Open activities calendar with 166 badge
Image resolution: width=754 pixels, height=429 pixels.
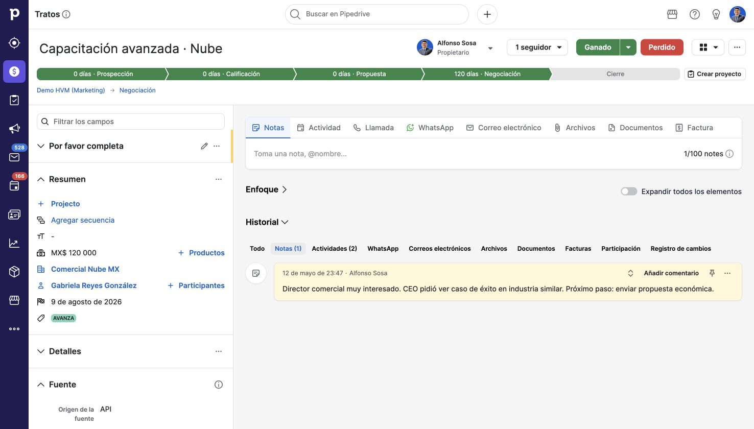pos(14,185)
